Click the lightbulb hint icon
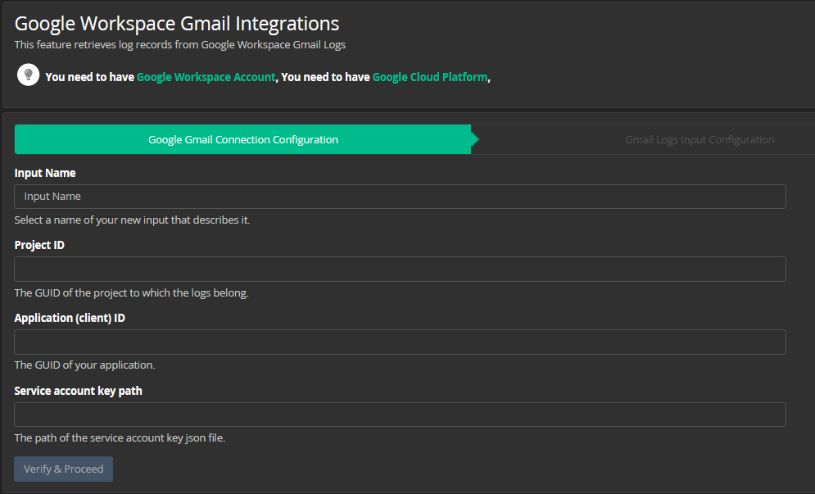Viewport: 815px width, 494px height. (28, 75)
